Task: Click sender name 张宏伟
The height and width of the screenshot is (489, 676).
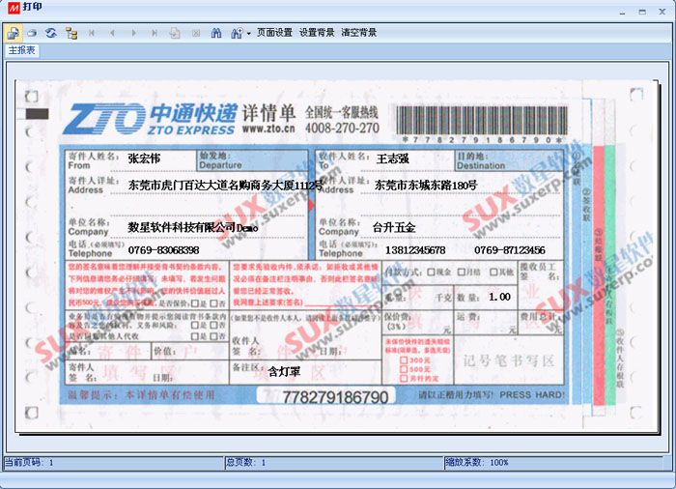Action: pyautogui.click(x=144, y=158)
